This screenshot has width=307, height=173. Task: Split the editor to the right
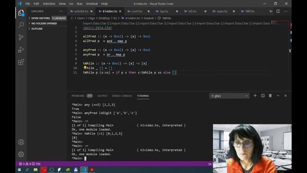[278, 11]
